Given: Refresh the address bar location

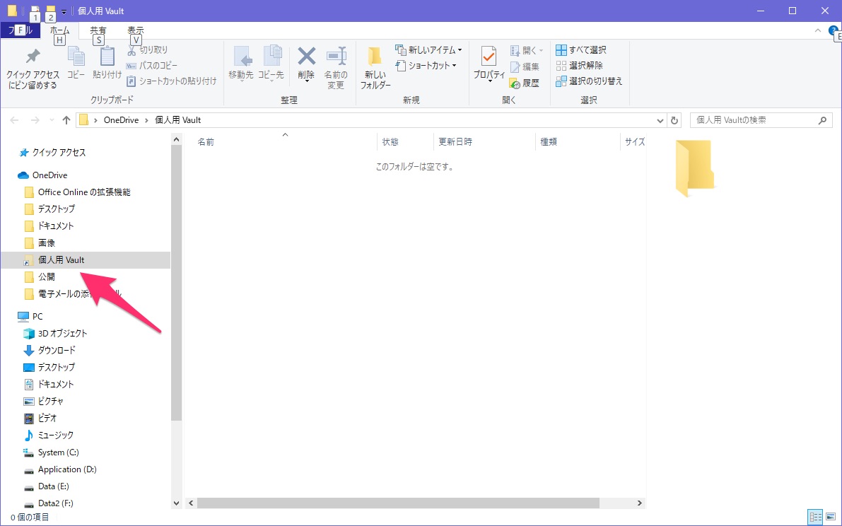Looking at the screenshot, I should coord(674,120).
